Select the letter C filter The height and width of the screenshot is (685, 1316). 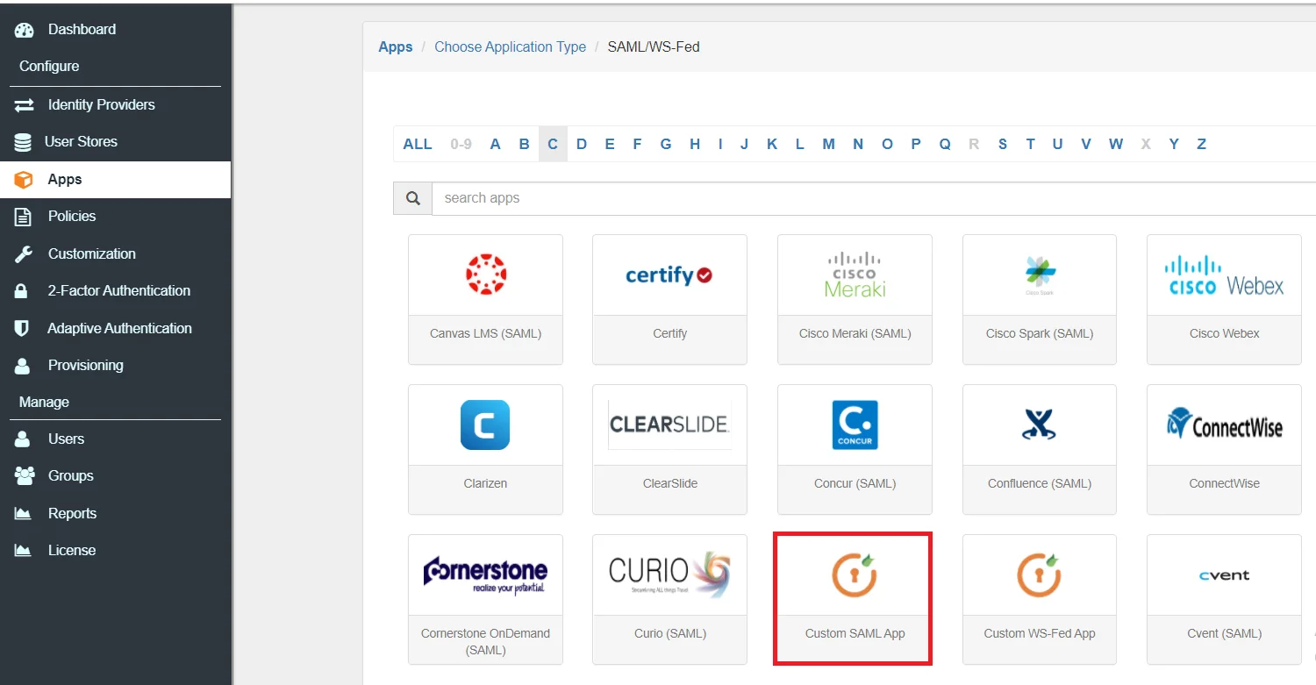(x=553, y=145)
